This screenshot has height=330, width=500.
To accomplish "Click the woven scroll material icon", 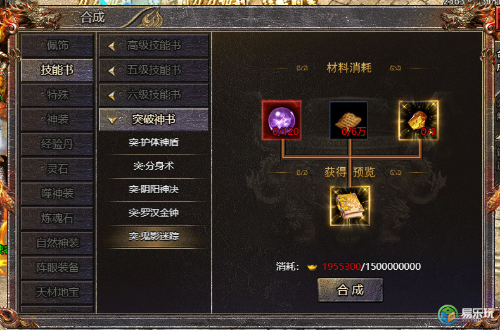I will (x=348, y=120).
